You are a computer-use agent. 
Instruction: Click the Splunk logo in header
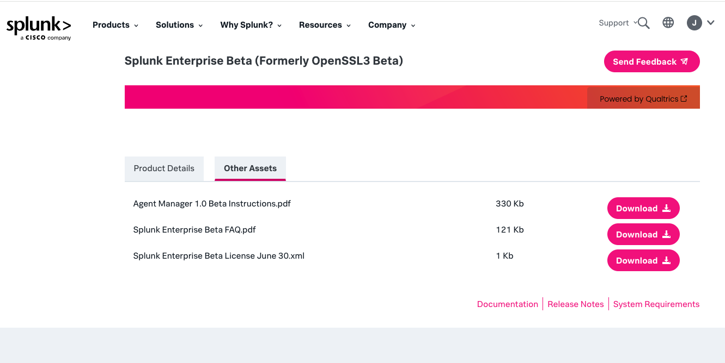coord(39,28)
